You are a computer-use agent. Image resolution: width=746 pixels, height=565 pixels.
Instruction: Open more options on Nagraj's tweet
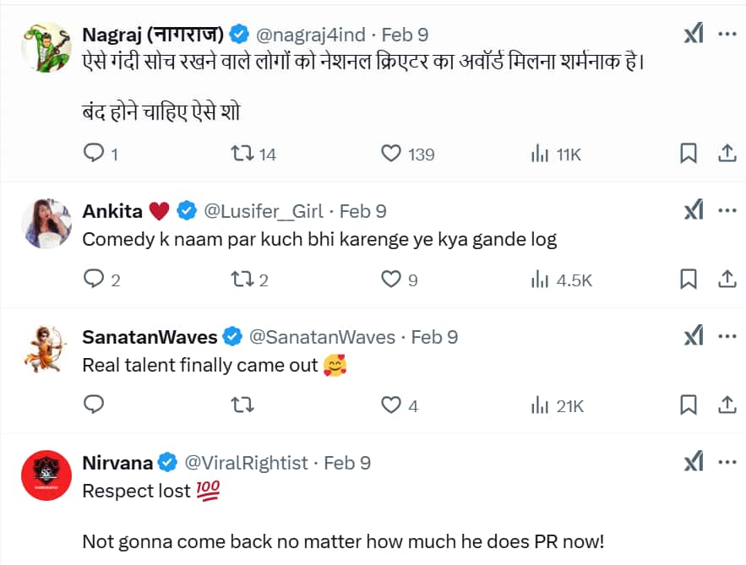[x=728, y=34]
